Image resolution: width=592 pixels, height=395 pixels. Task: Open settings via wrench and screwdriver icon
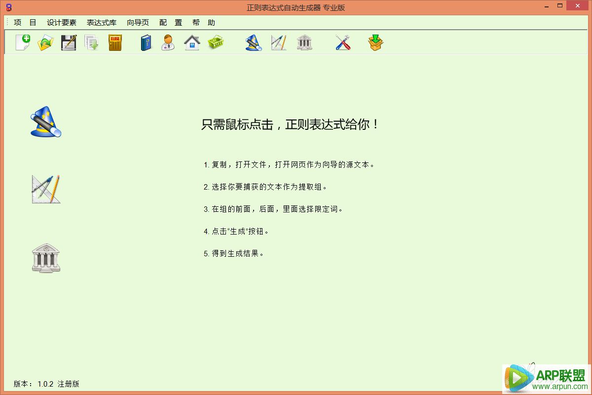(343, 42)
